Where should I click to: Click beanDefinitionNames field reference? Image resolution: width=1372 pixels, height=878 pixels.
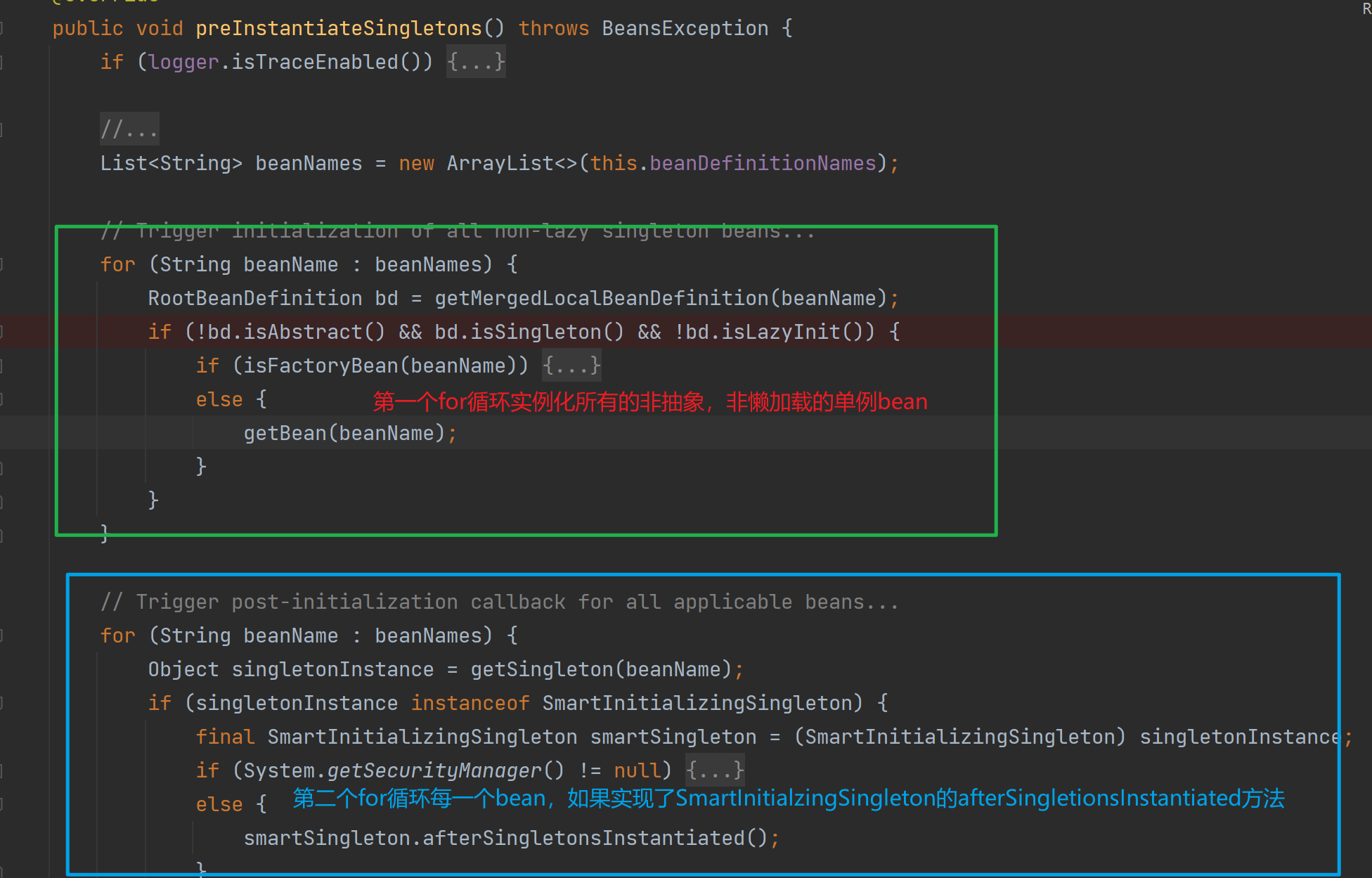(x=763, y=163)
